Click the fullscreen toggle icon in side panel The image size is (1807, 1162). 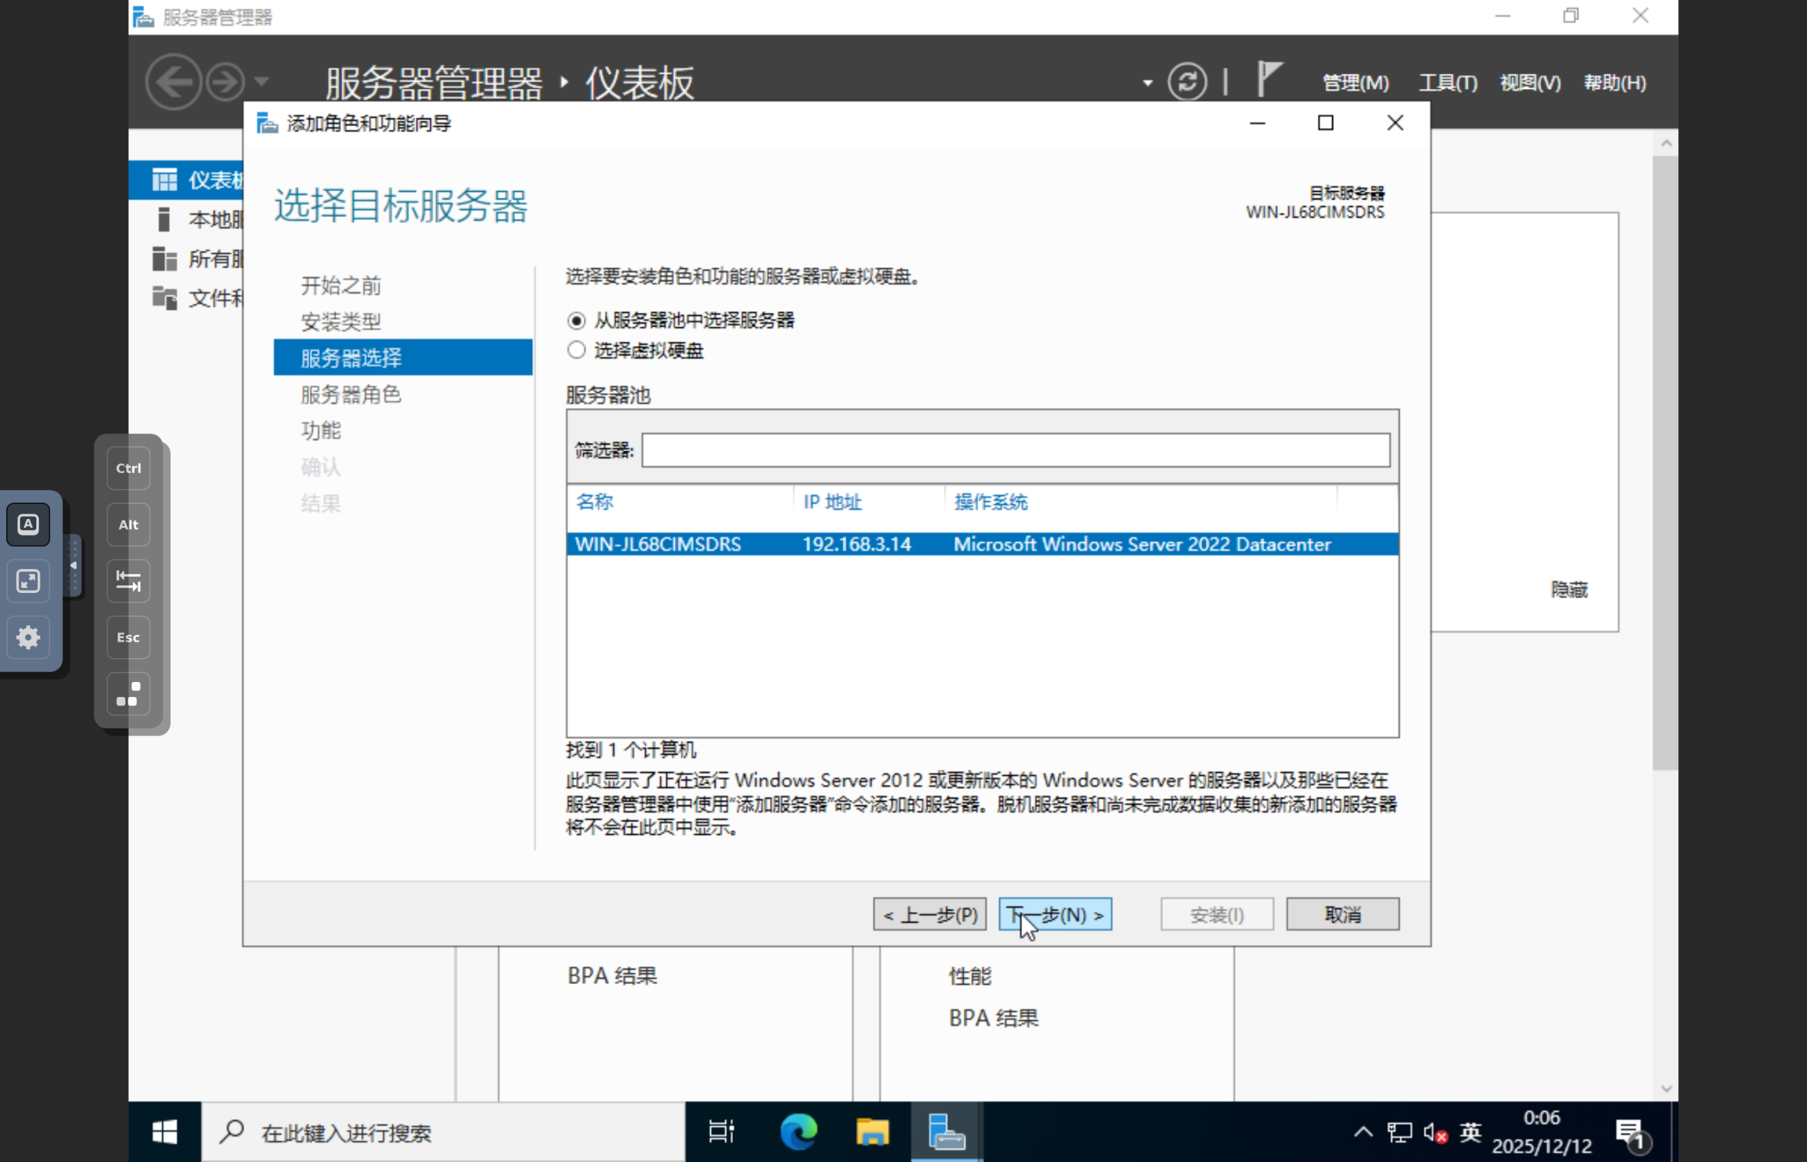point(28,581)
